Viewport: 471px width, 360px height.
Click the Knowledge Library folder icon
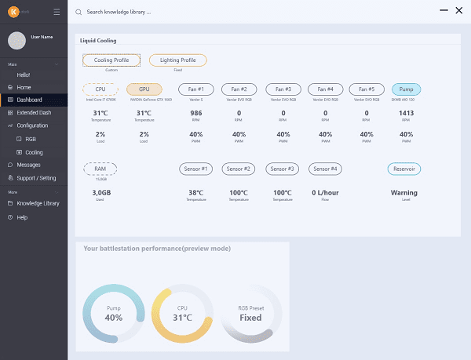9,204
